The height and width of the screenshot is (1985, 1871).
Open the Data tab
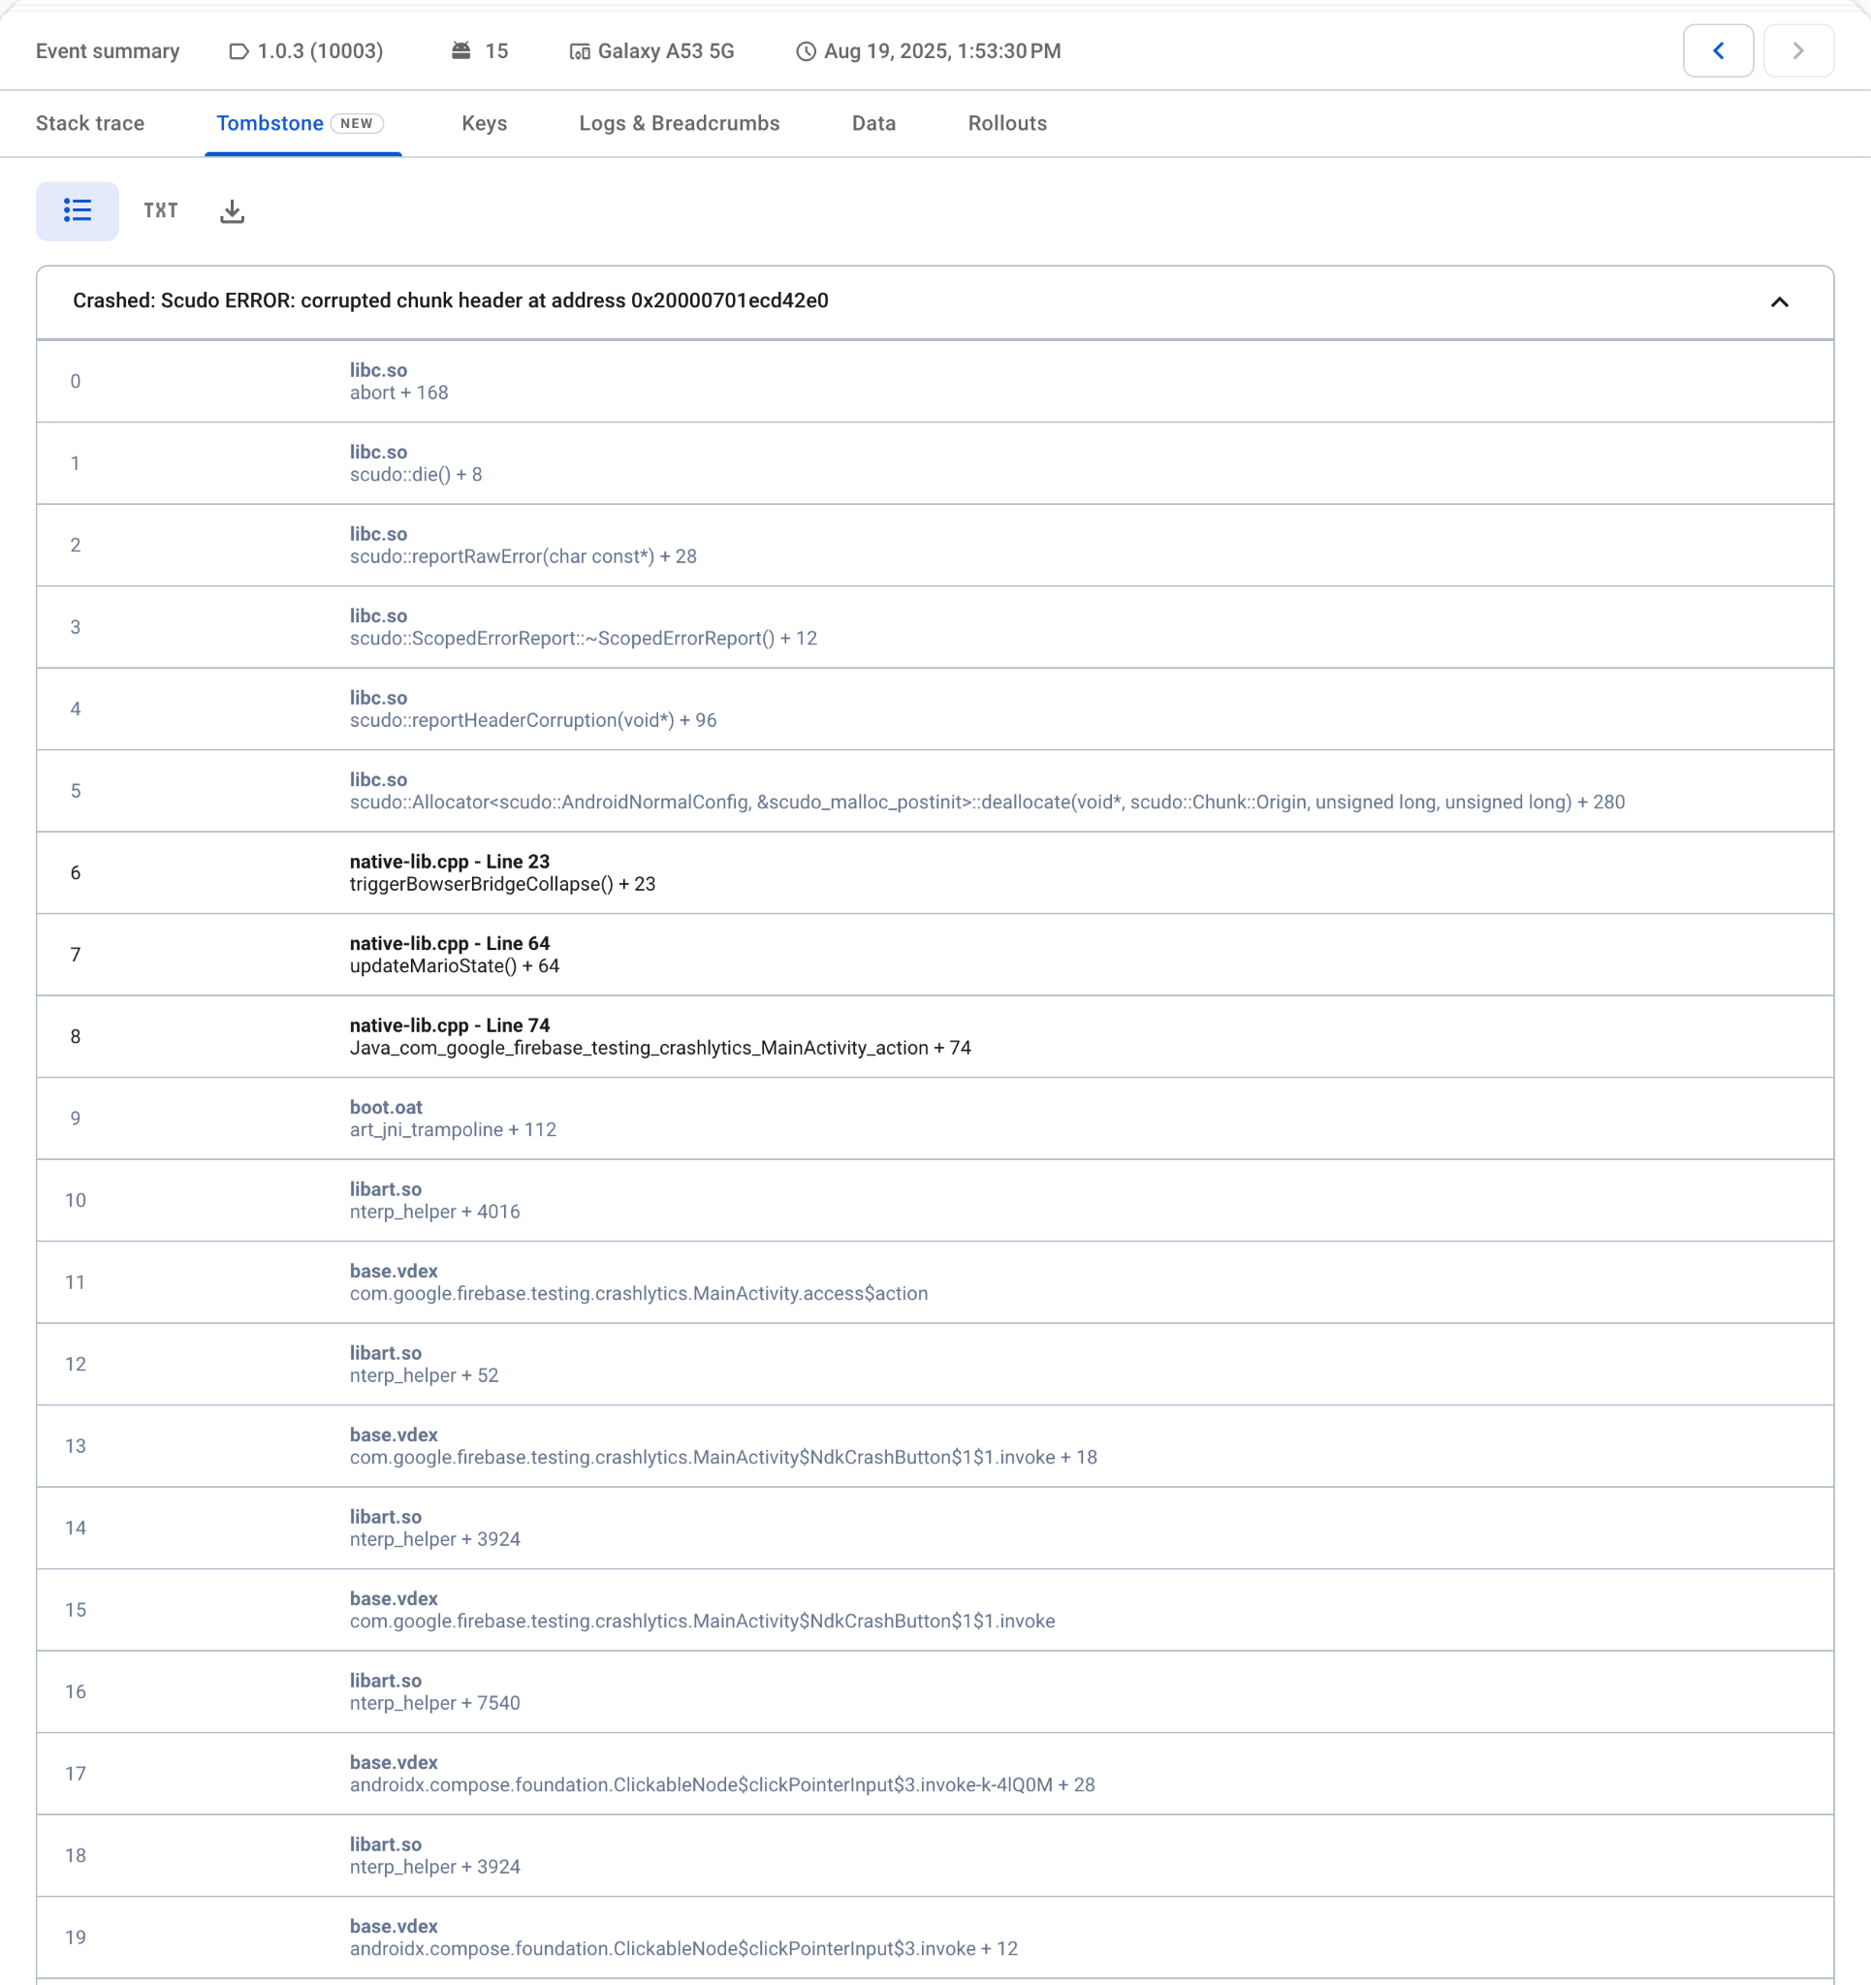point(873,123)
